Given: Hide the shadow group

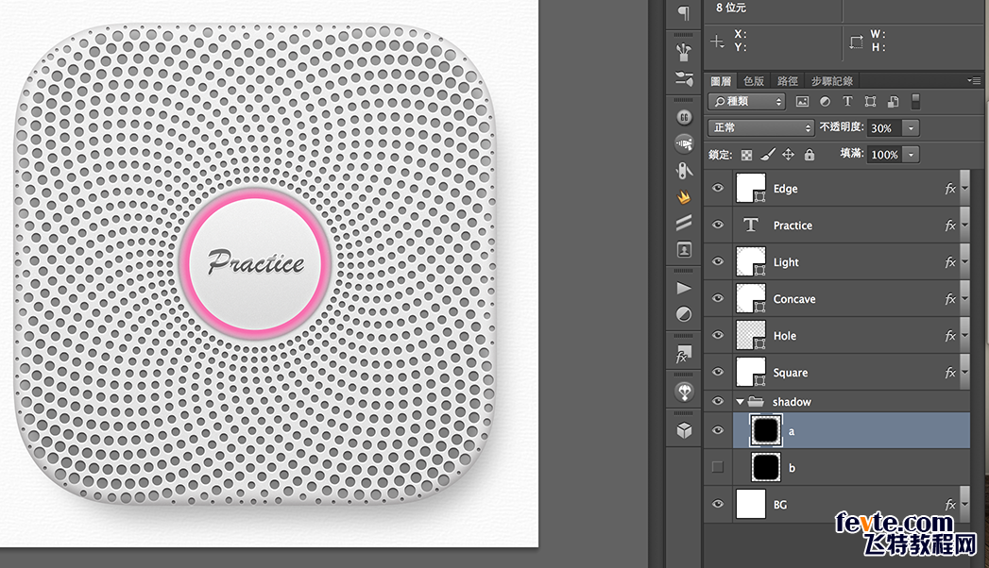Looking at the screenshot, I should (718, 400).
